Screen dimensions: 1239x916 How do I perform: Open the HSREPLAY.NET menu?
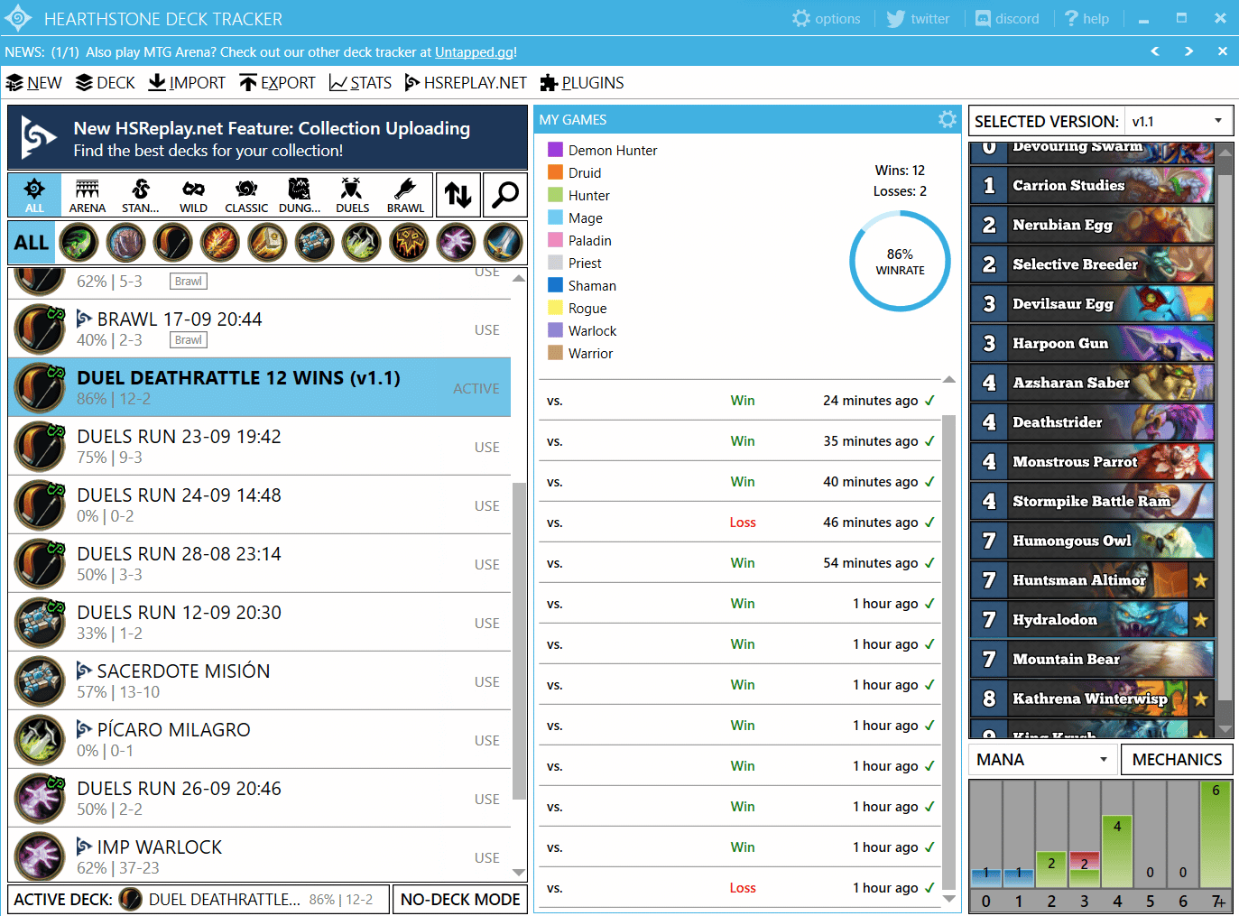click(x=466, y=83)
